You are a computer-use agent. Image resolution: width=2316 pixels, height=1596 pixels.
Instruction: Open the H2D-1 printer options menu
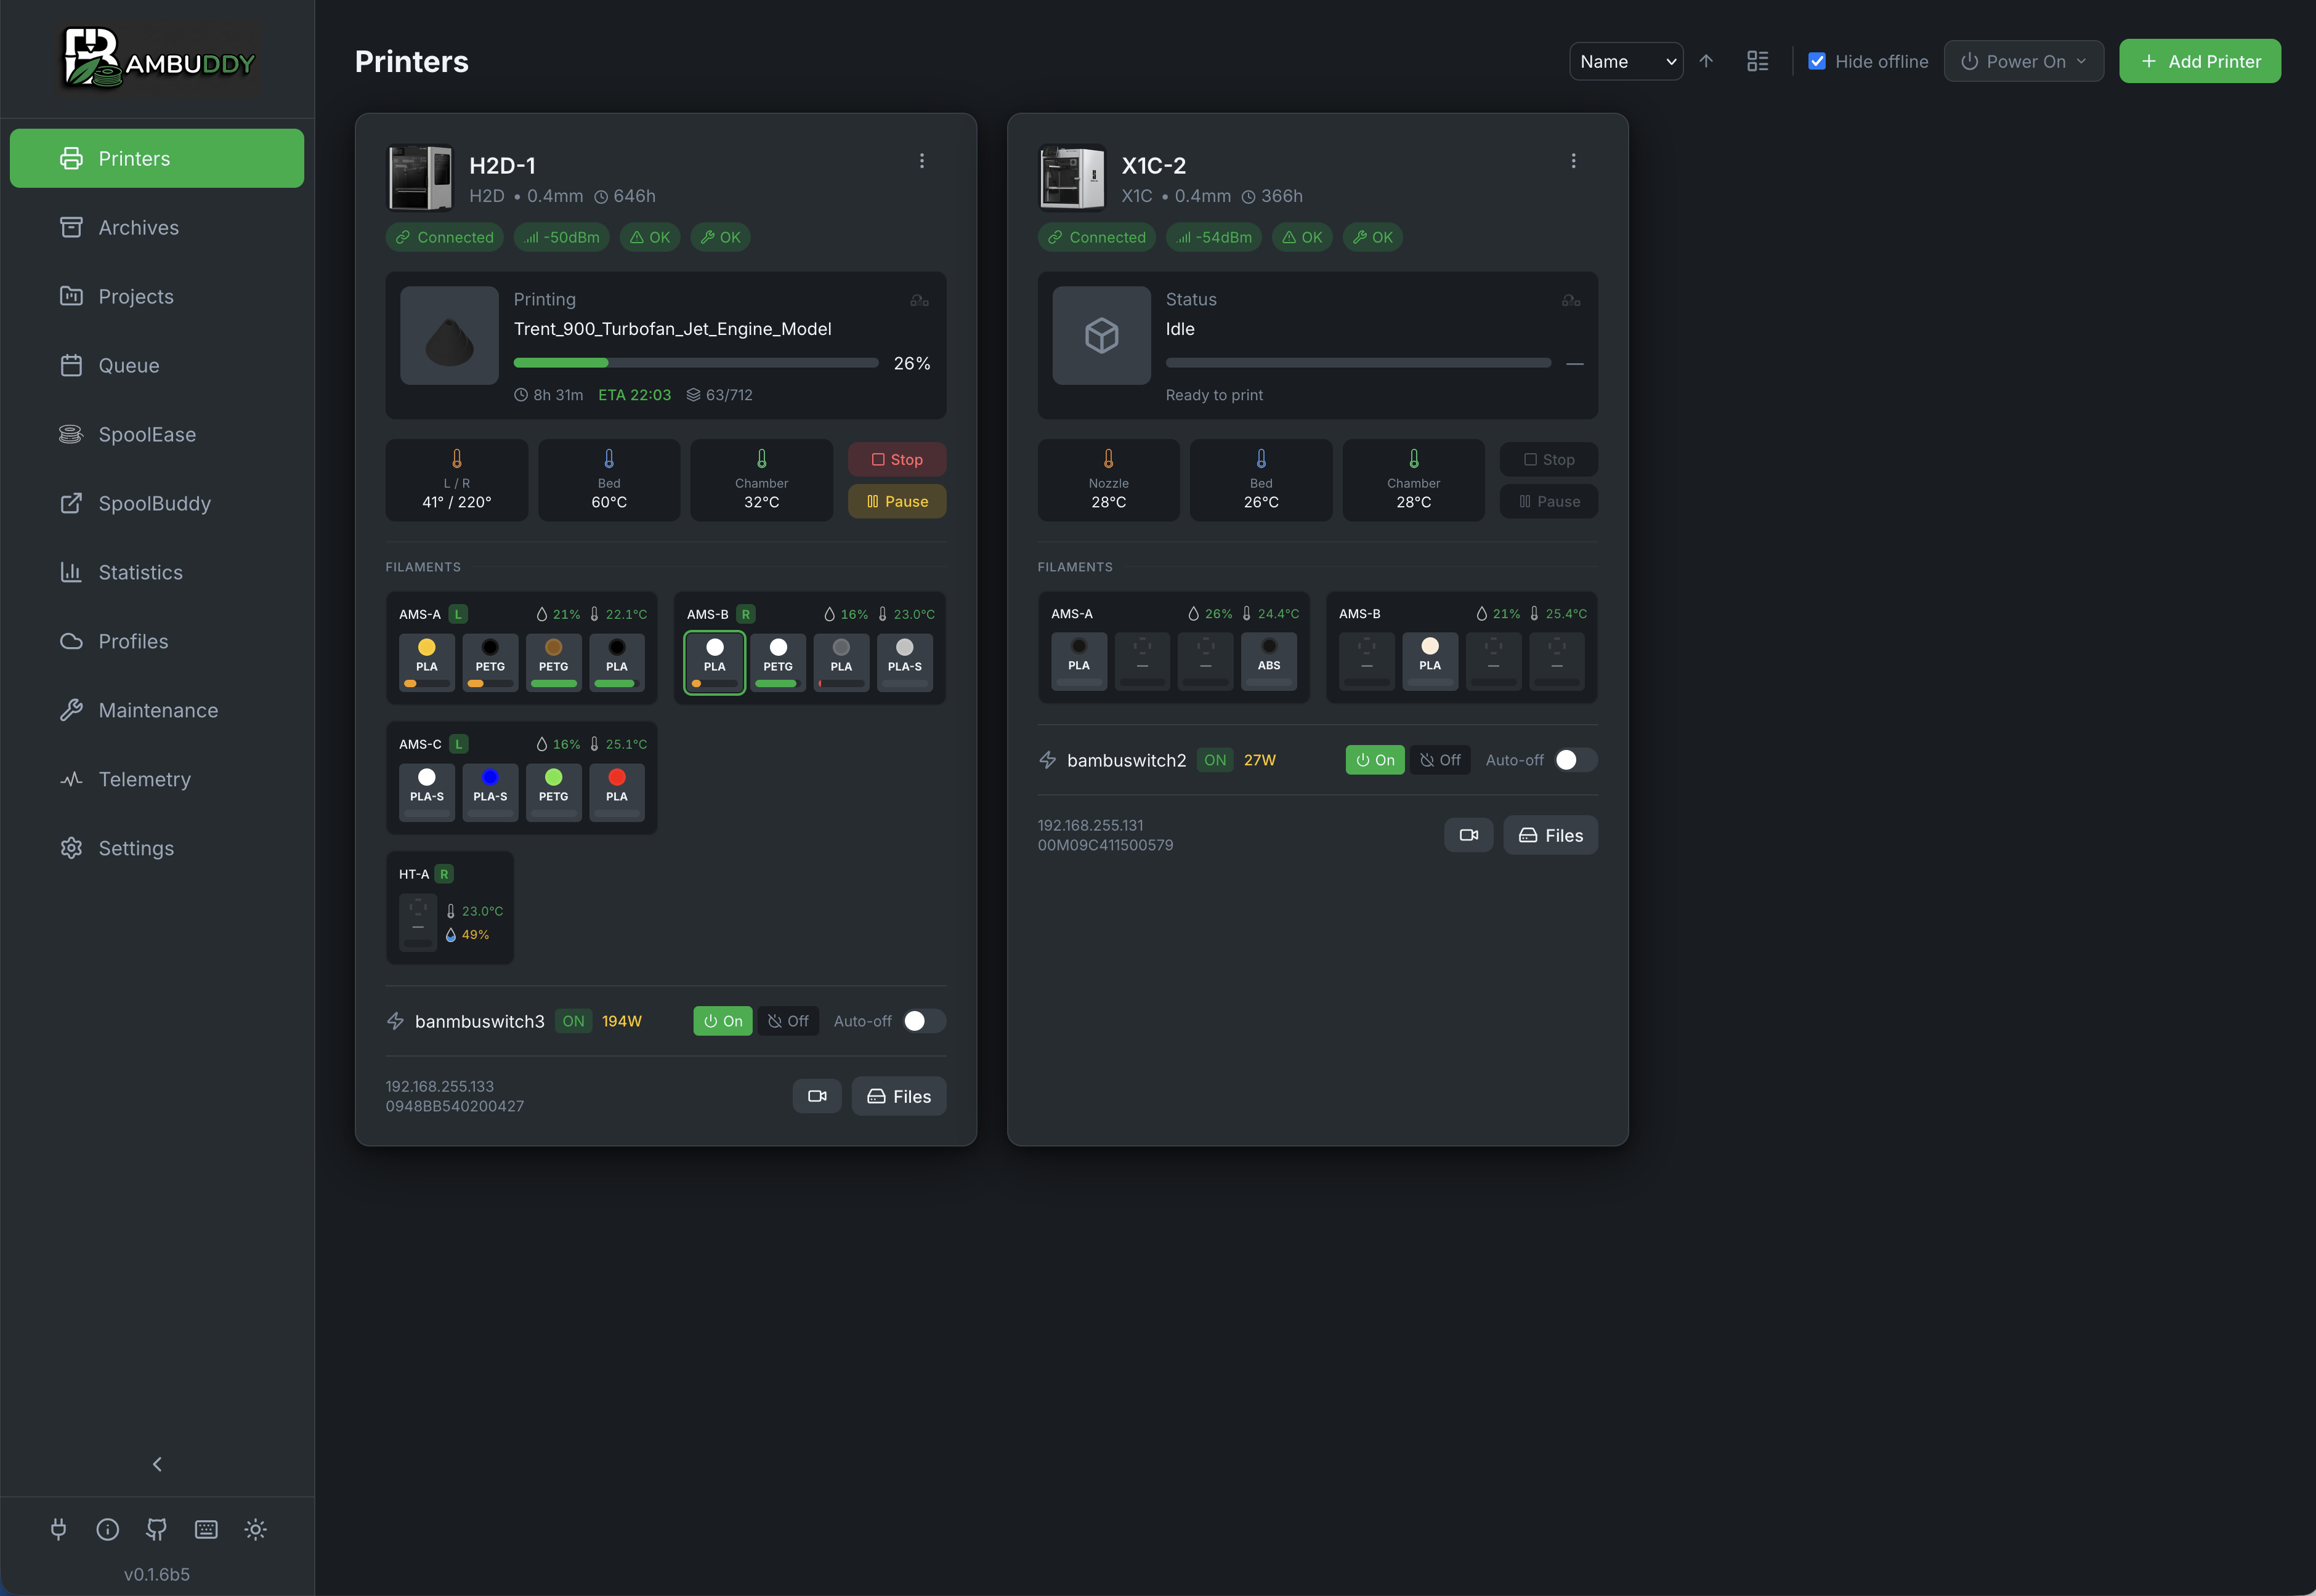click(x=921, y=160)
